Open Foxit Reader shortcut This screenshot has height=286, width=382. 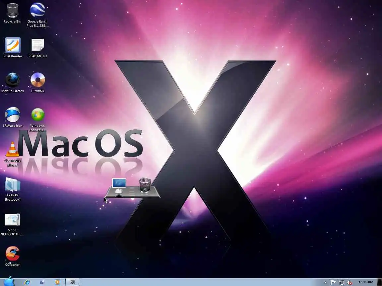[x=12, y=48]
